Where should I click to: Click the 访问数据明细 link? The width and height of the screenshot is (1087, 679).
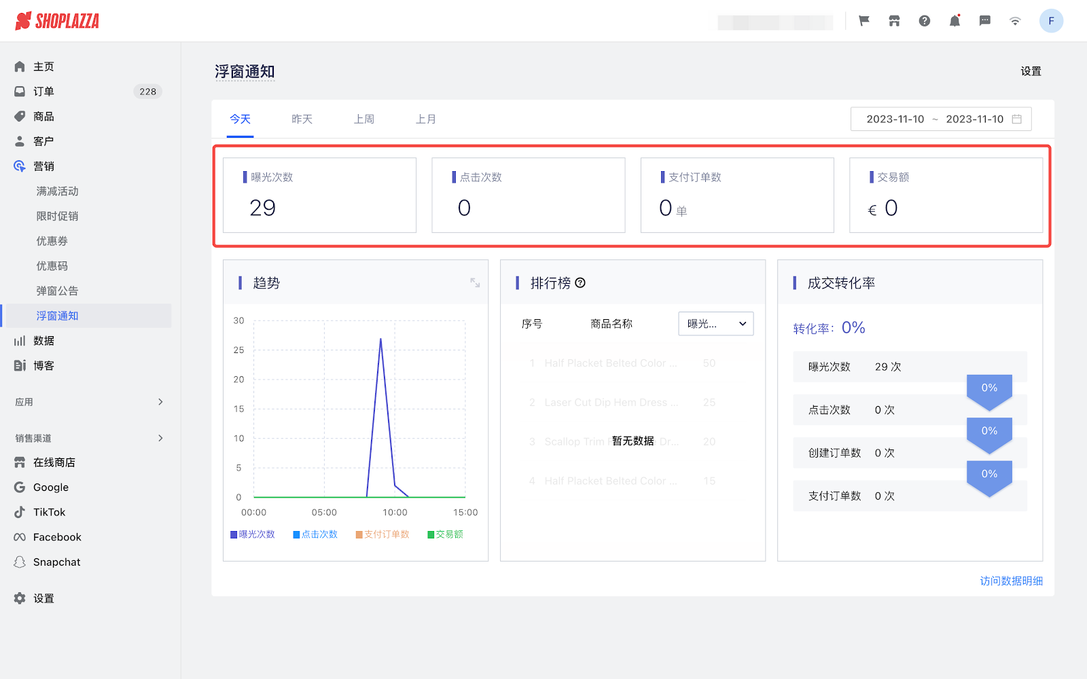click(x=1011, y=581)
